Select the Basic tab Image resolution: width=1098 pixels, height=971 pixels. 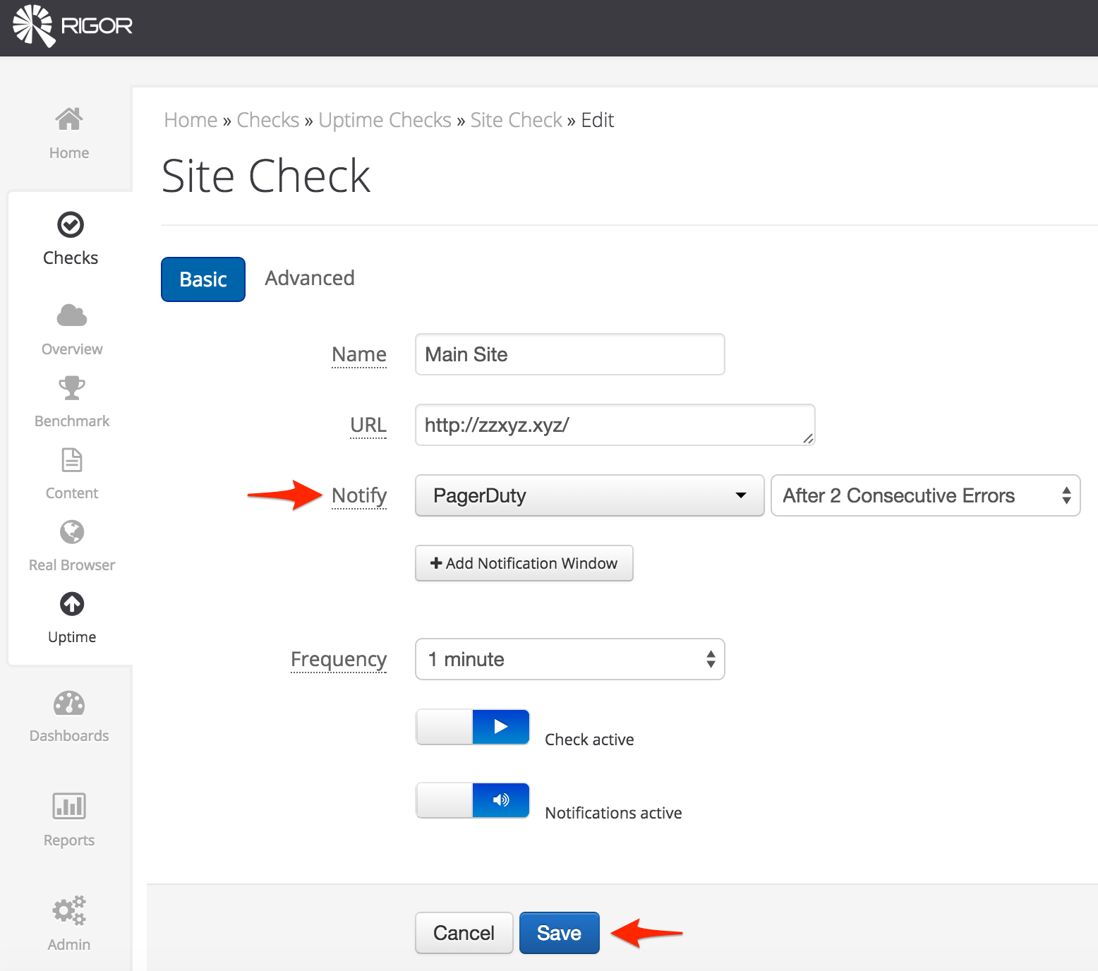pyautogui.click(x=203, y=279)
